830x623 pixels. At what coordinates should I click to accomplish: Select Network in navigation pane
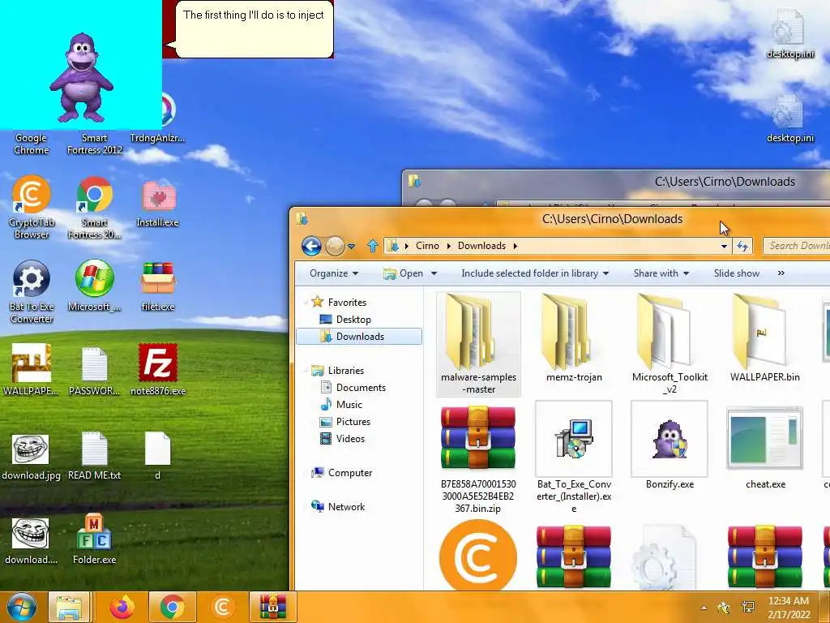(346, 506)
